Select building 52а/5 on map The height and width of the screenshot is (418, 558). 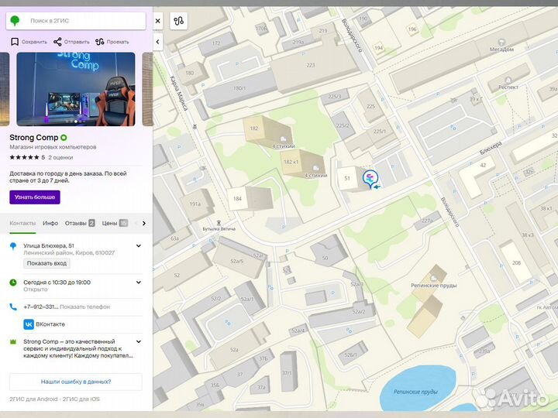236,261
